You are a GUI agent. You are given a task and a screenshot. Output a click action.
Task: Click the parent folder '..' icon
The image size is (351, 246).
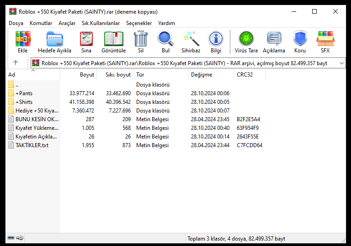click(11, 85)
